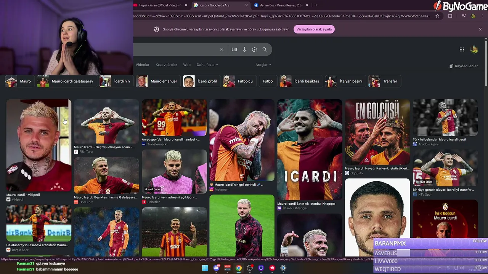Open the Anadolu Ajansı image thumbnail
The image size is (488, 274).
(x=445, y=118)
